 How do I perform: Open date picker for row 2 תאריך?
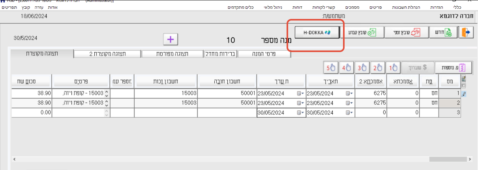[x=350, y=103]
